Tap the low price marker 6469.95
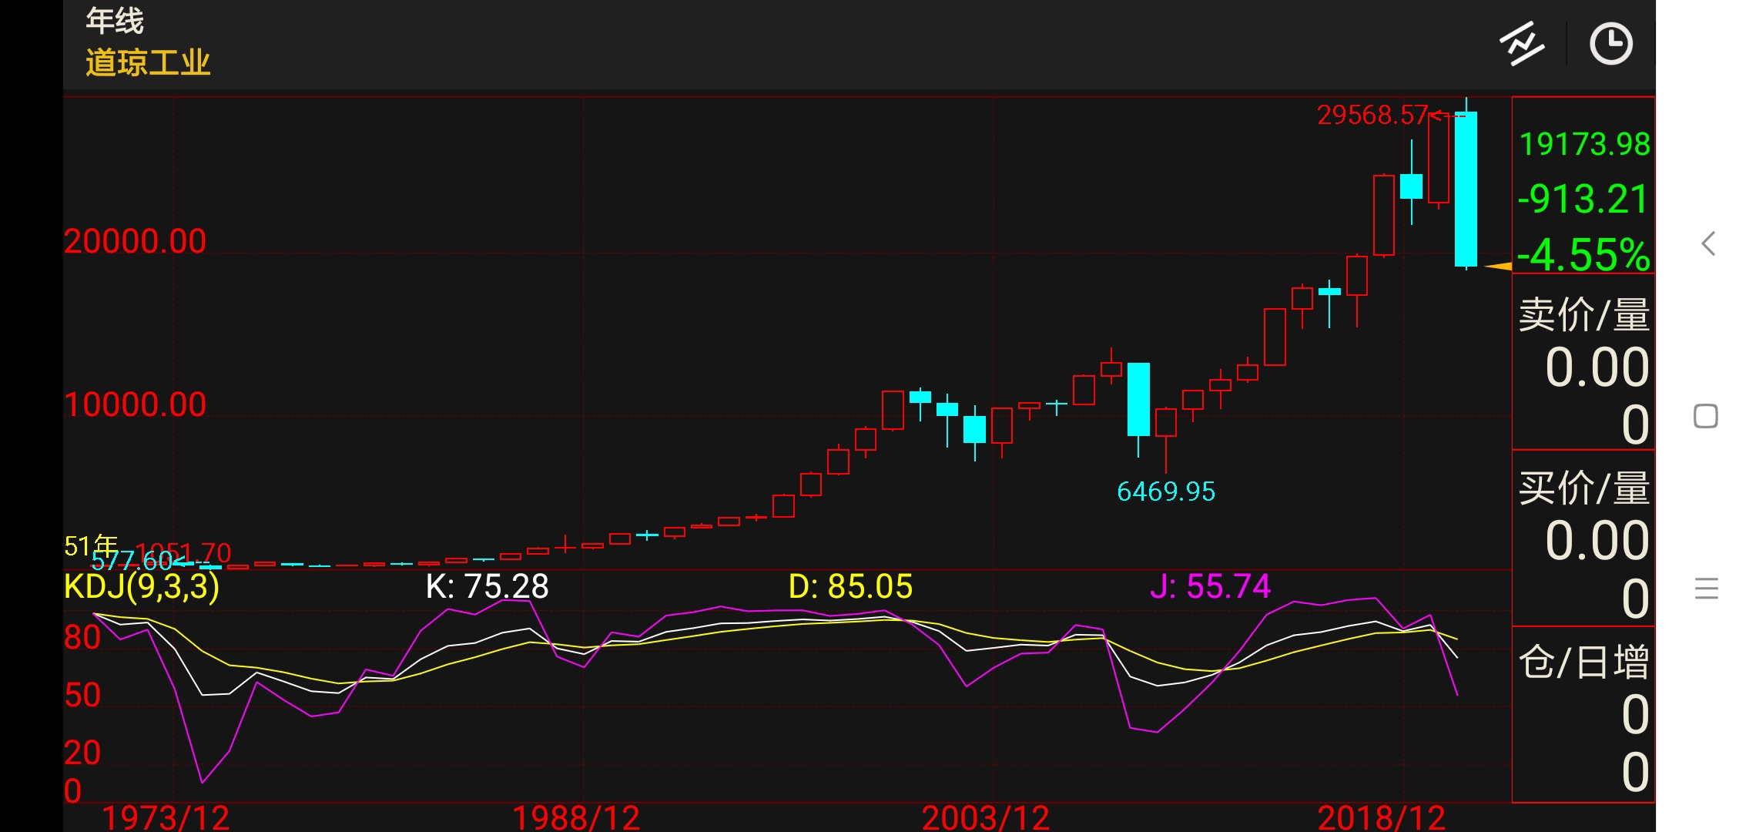This screenshot has height=832, width=1756. [x=1166, y=491]
